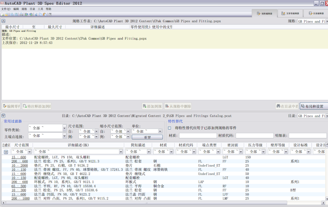Open the 规格 menu
The height and width of the screenshot is (207, 328).
pos(24,9)
